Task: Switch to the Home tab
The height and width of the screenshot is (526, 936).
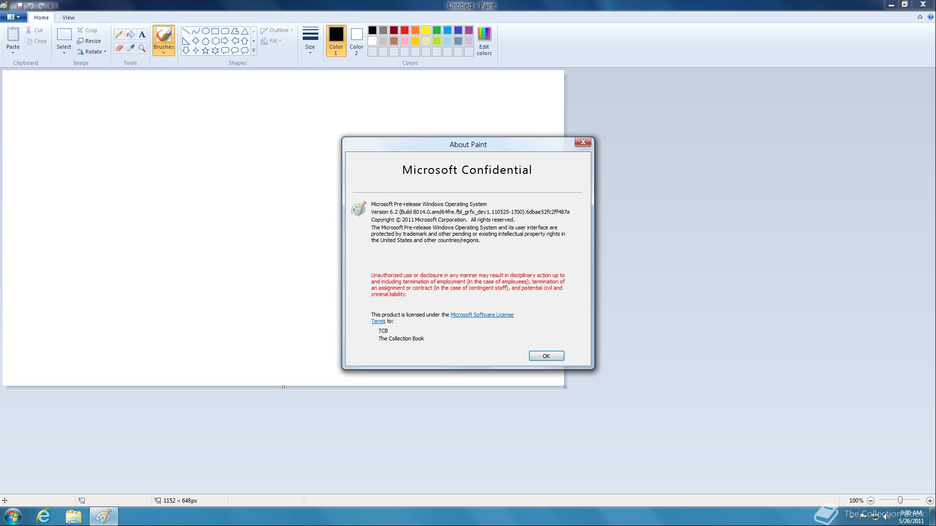Action: (x=41, y=18)
